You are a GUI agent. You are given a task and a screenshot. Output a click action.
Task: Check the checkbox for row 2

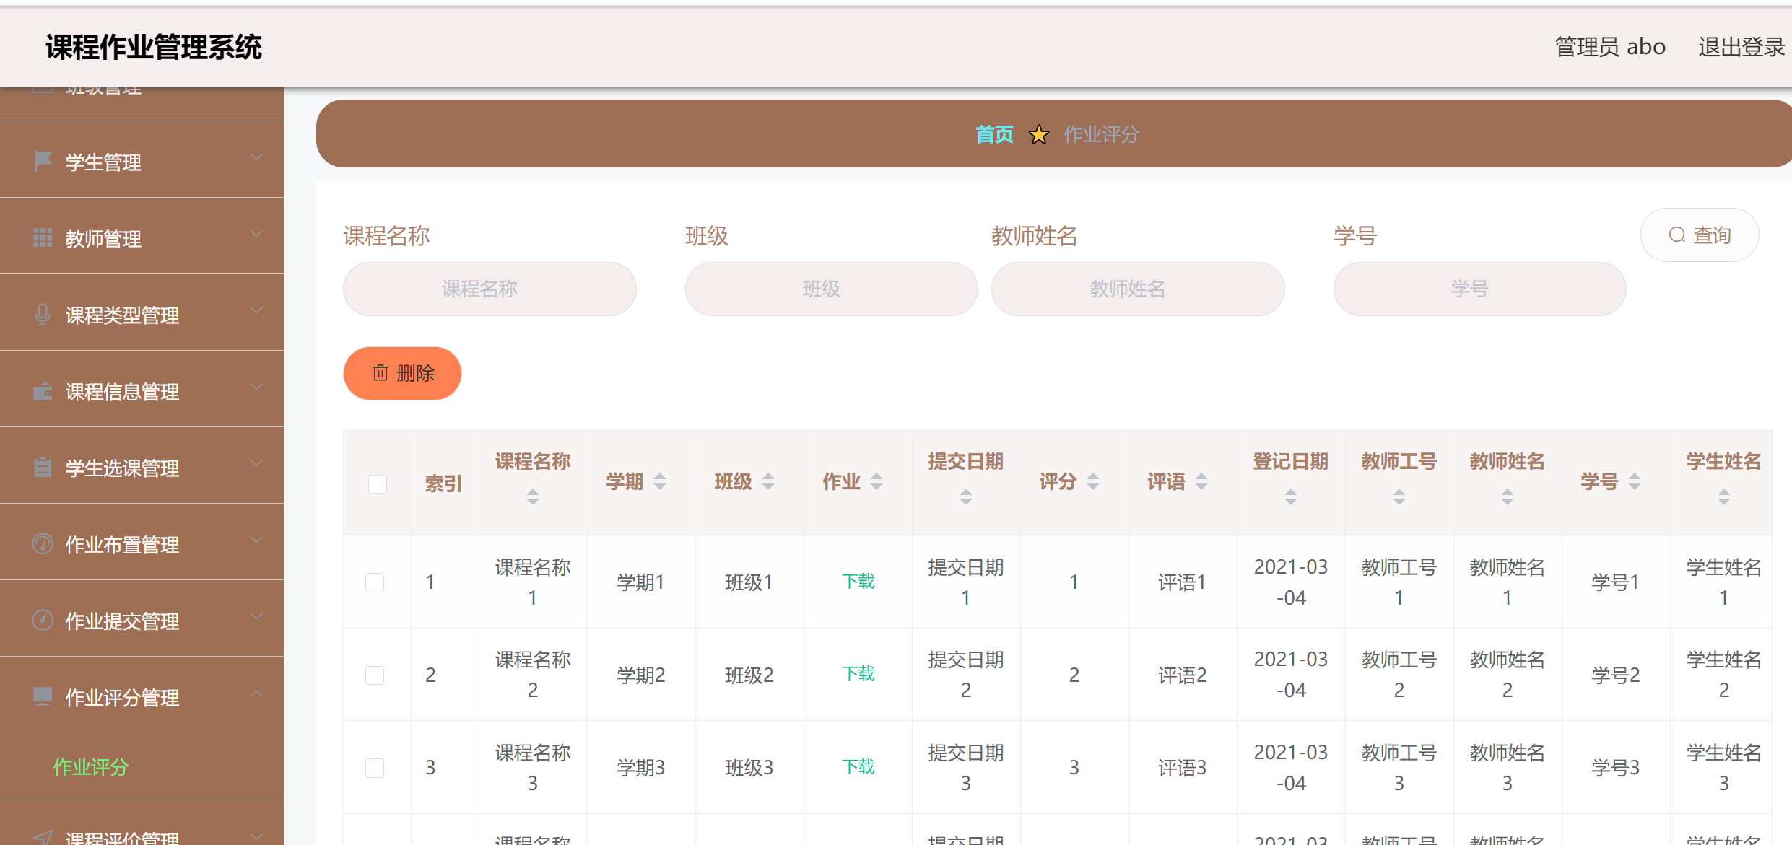coord(375,675)
